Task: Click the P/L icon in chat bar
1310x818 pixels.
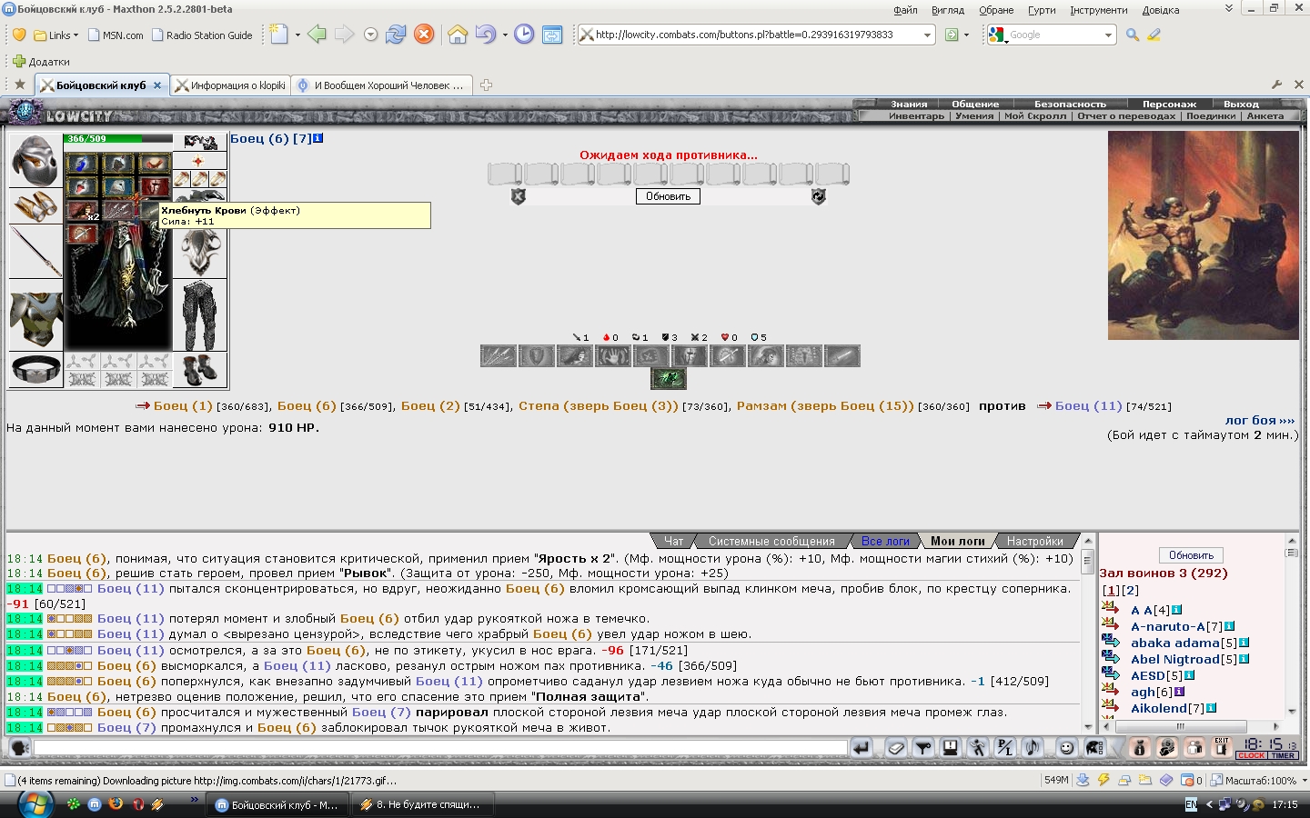Action: (x=1004, y=748)
